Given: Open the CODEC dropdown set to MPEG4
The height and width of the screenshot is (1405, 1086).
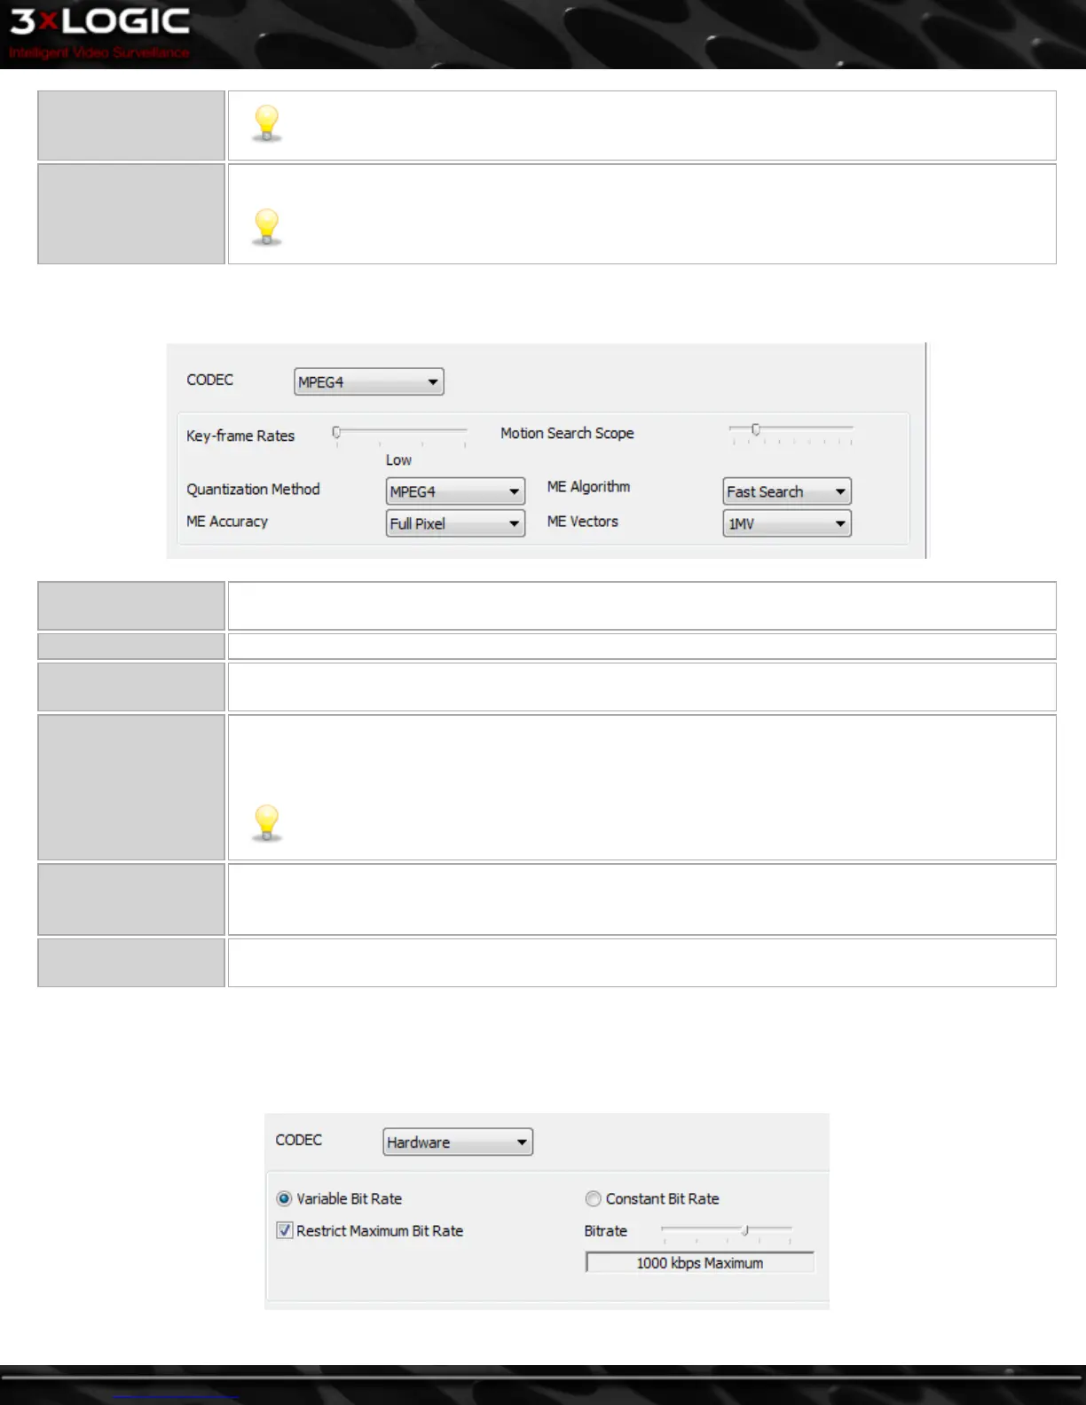Looking at the screenshot, I should (368, 382).
